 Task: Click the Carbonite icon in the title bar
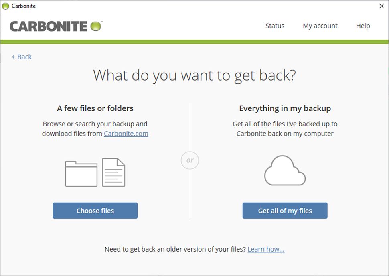(x=6, y=6)
